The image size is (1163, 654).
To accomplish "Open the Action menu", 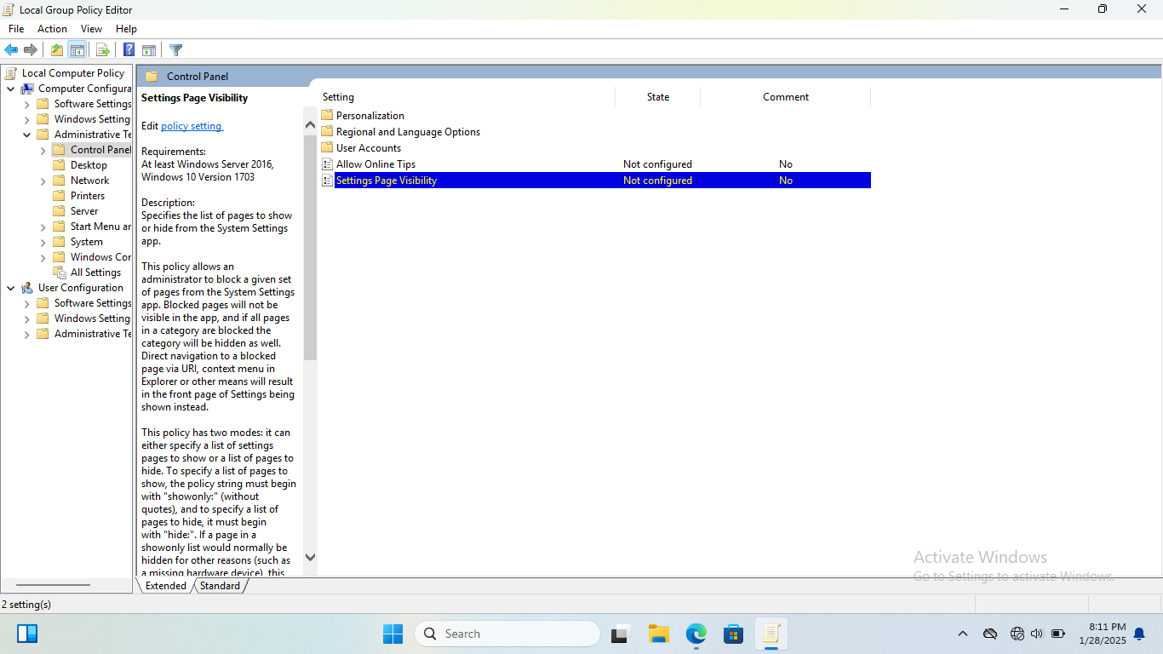I will (x=52, y=29).
